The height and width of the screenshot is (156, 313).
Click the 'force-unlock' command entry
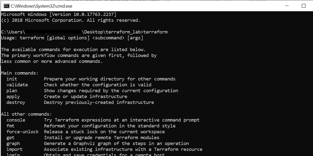(x=22, y=132)
